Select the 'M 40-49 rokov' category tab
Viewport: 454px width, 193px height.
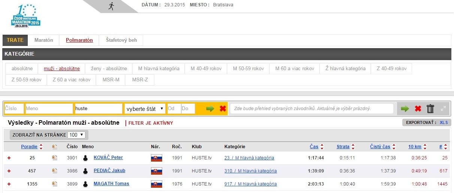[206, 69]
